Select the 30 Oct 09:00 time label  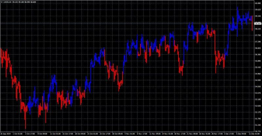[118, 134]
